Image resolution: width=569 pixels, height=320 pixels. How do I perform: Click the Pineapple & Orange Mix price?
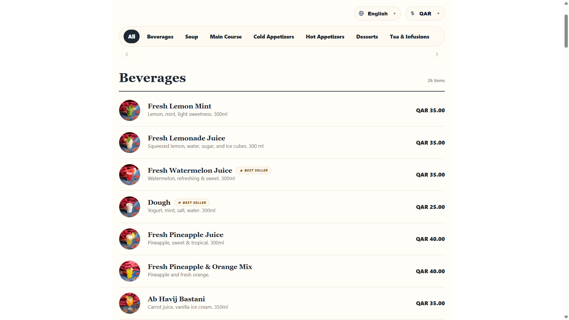pos(430,271)
